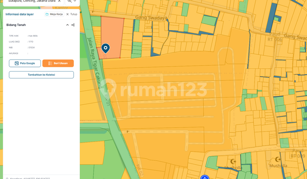This screenshot has width=307, height=179.
Task: Collapse the Bidang Tanah section
Action: point(67,25)
